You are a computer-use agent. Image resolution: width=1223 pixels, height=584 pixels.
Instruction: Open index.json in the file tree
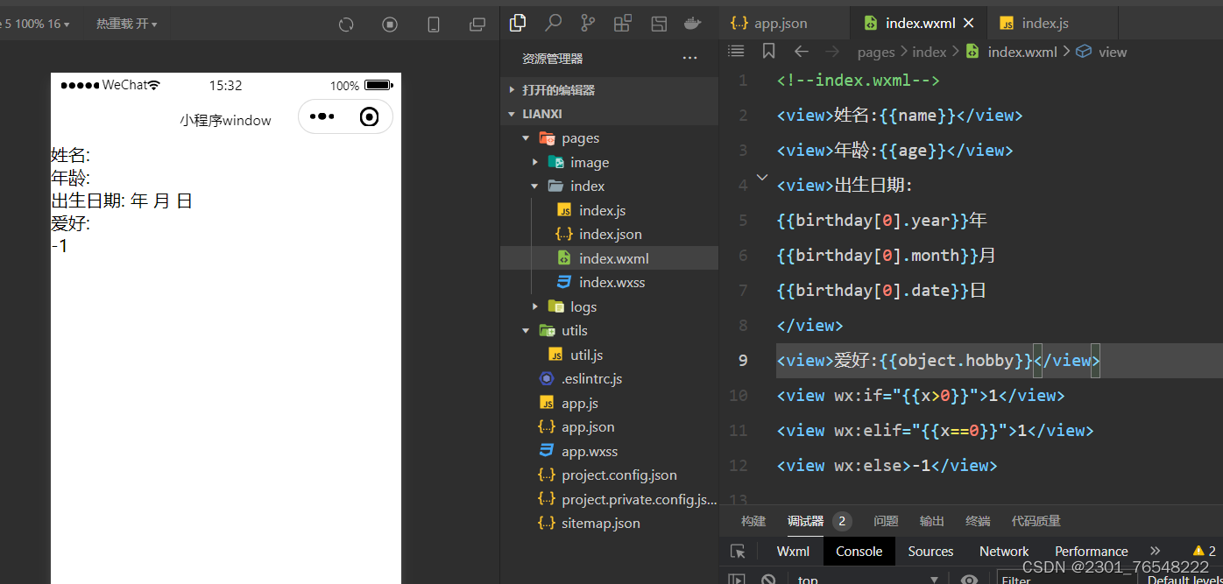(x=609, y=235)
